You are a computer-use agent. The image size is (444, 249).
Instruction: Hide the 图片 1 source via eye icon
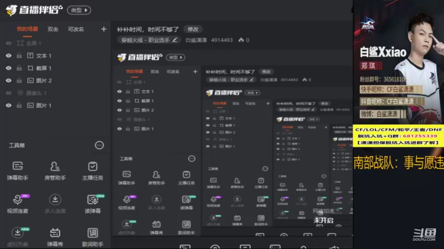click(8, 105)
